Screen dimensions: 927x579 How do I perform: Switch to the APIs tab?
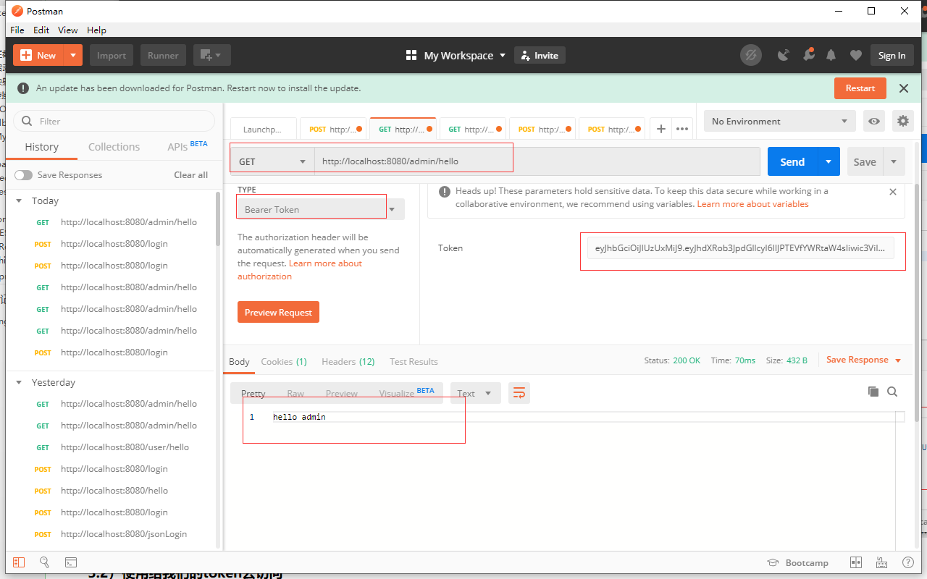click(x=187, y=146)
